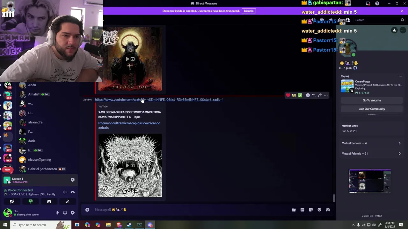Viewport: 408px width, 229px height.
Task: Click the chat scrollbar thumb
Action: [334, 198]
